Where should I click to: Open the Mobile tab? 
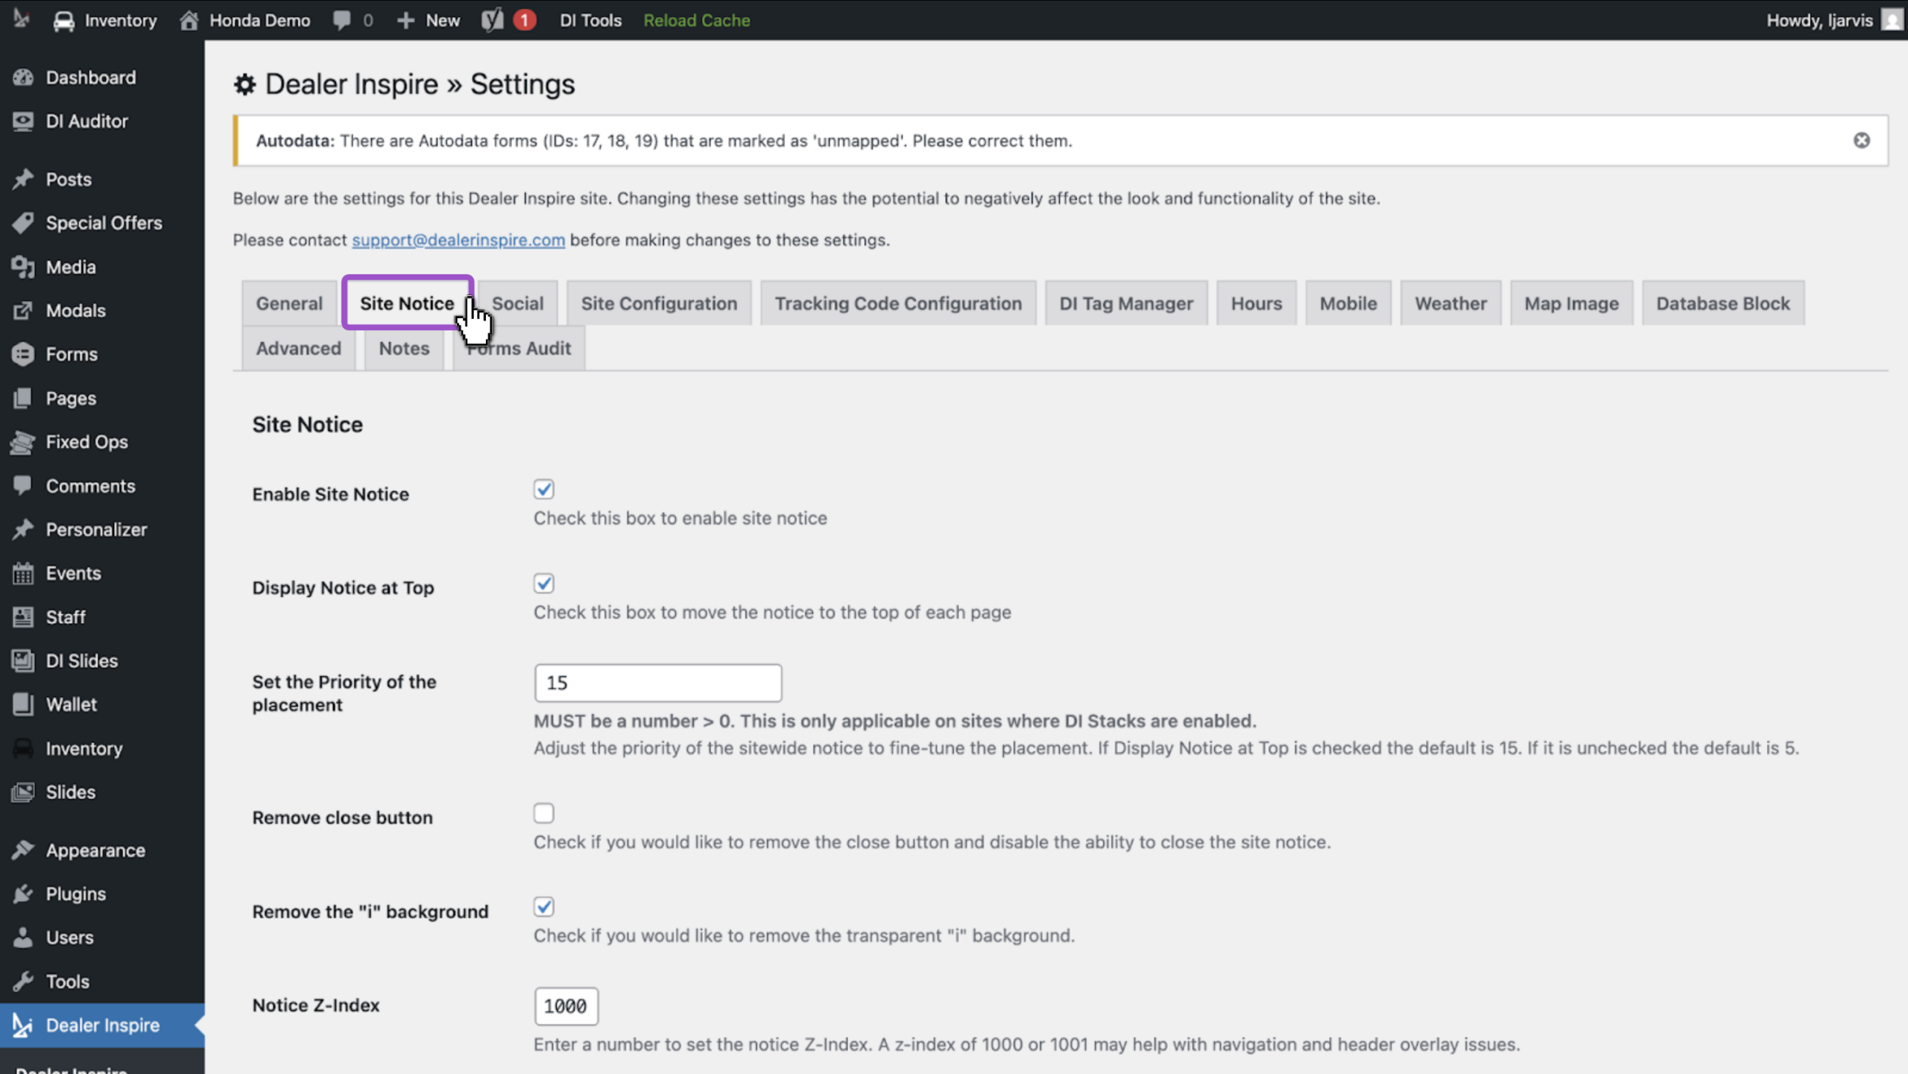click(x=1348, y=303)
